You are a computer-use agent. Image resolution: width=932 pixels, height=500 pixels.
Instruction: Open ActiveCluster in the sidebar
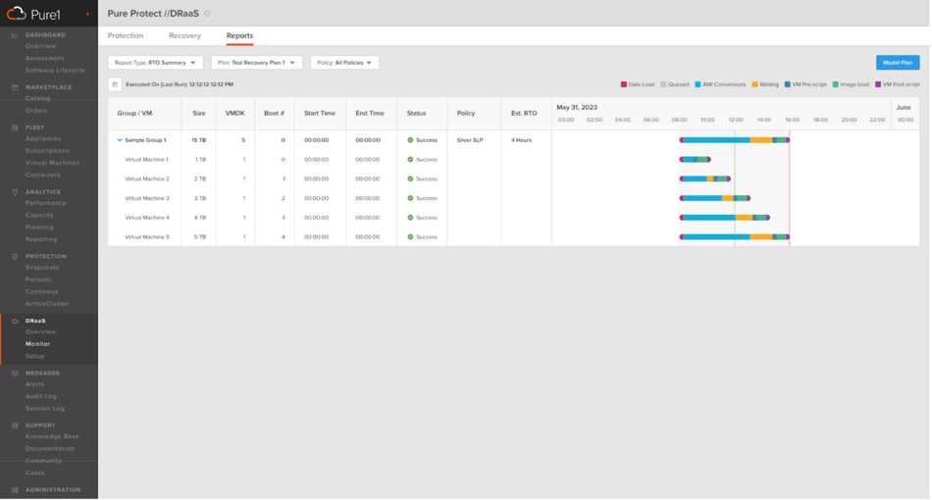[x=47, y=304]
